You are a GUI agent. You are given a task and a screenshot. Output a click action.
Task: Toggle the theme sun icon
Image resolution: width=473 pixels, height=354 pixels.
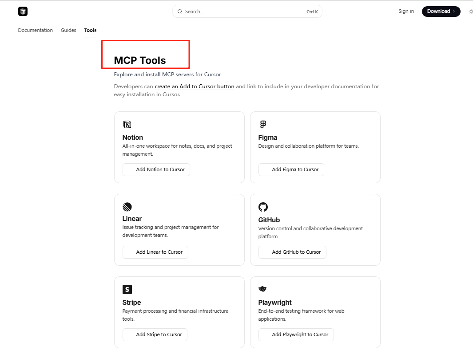coord(471,12)
